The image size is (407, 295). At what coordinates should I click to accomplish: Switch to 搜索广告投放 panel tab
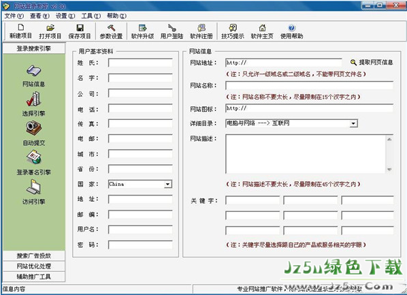click(x=34, y=255)
